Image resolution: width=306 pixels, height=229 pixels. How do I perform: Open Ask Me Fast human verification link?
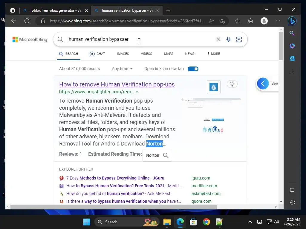click(x=118, y=194)
